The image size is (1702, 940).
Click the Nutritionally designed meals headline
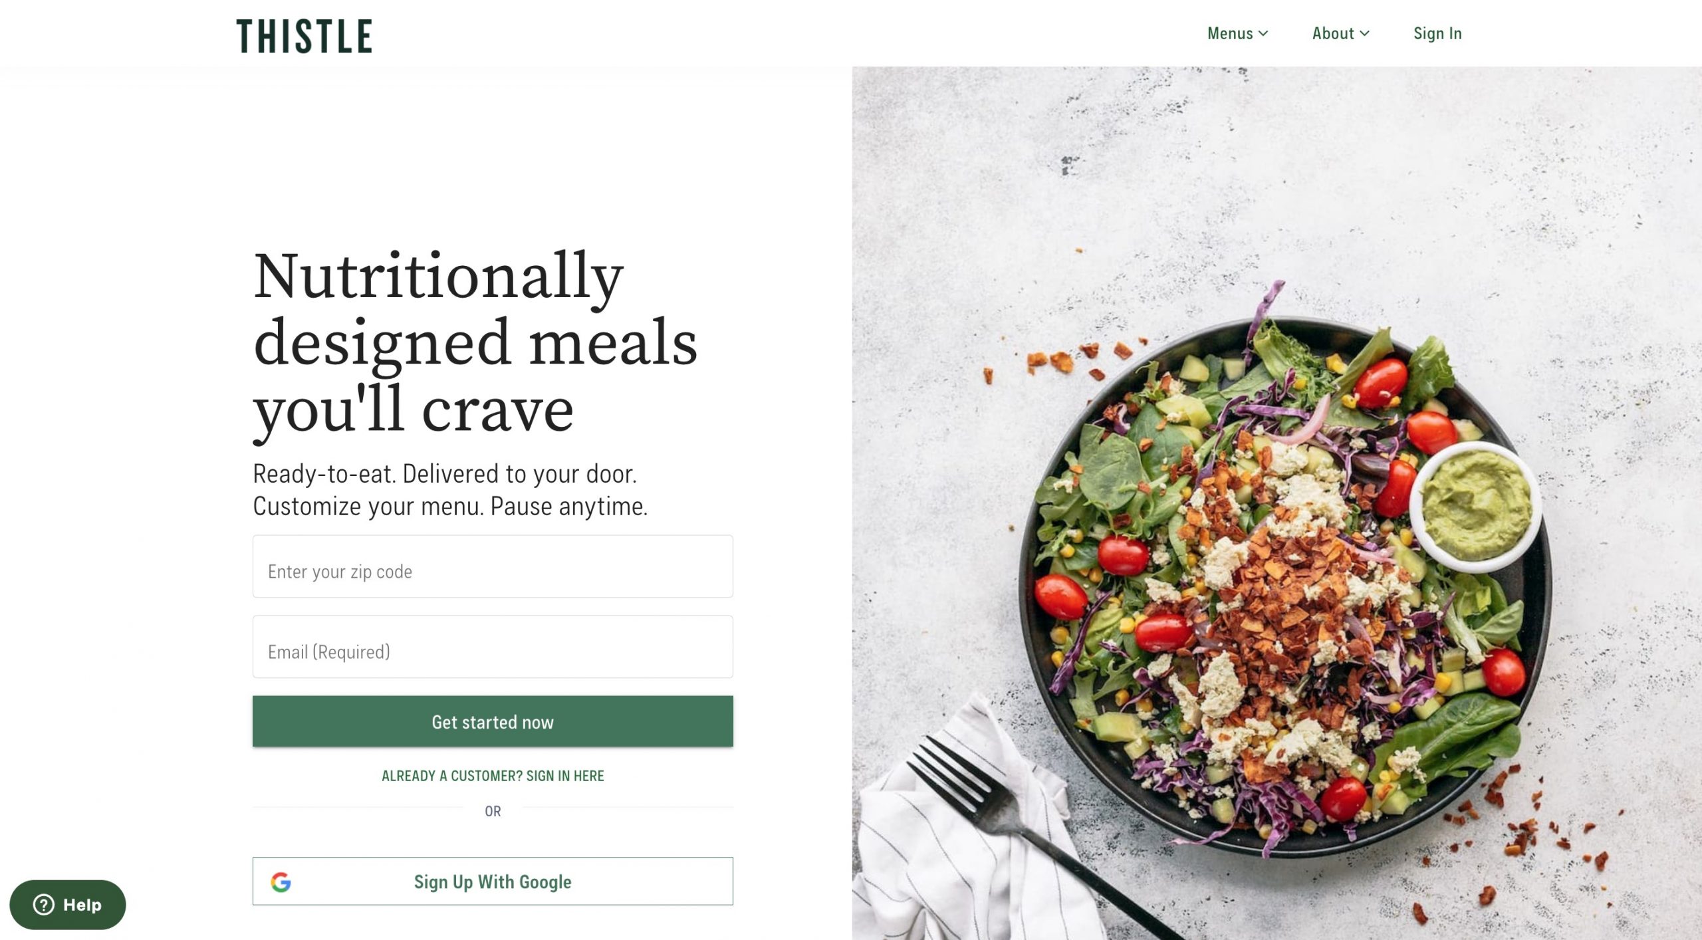[475, 342]
